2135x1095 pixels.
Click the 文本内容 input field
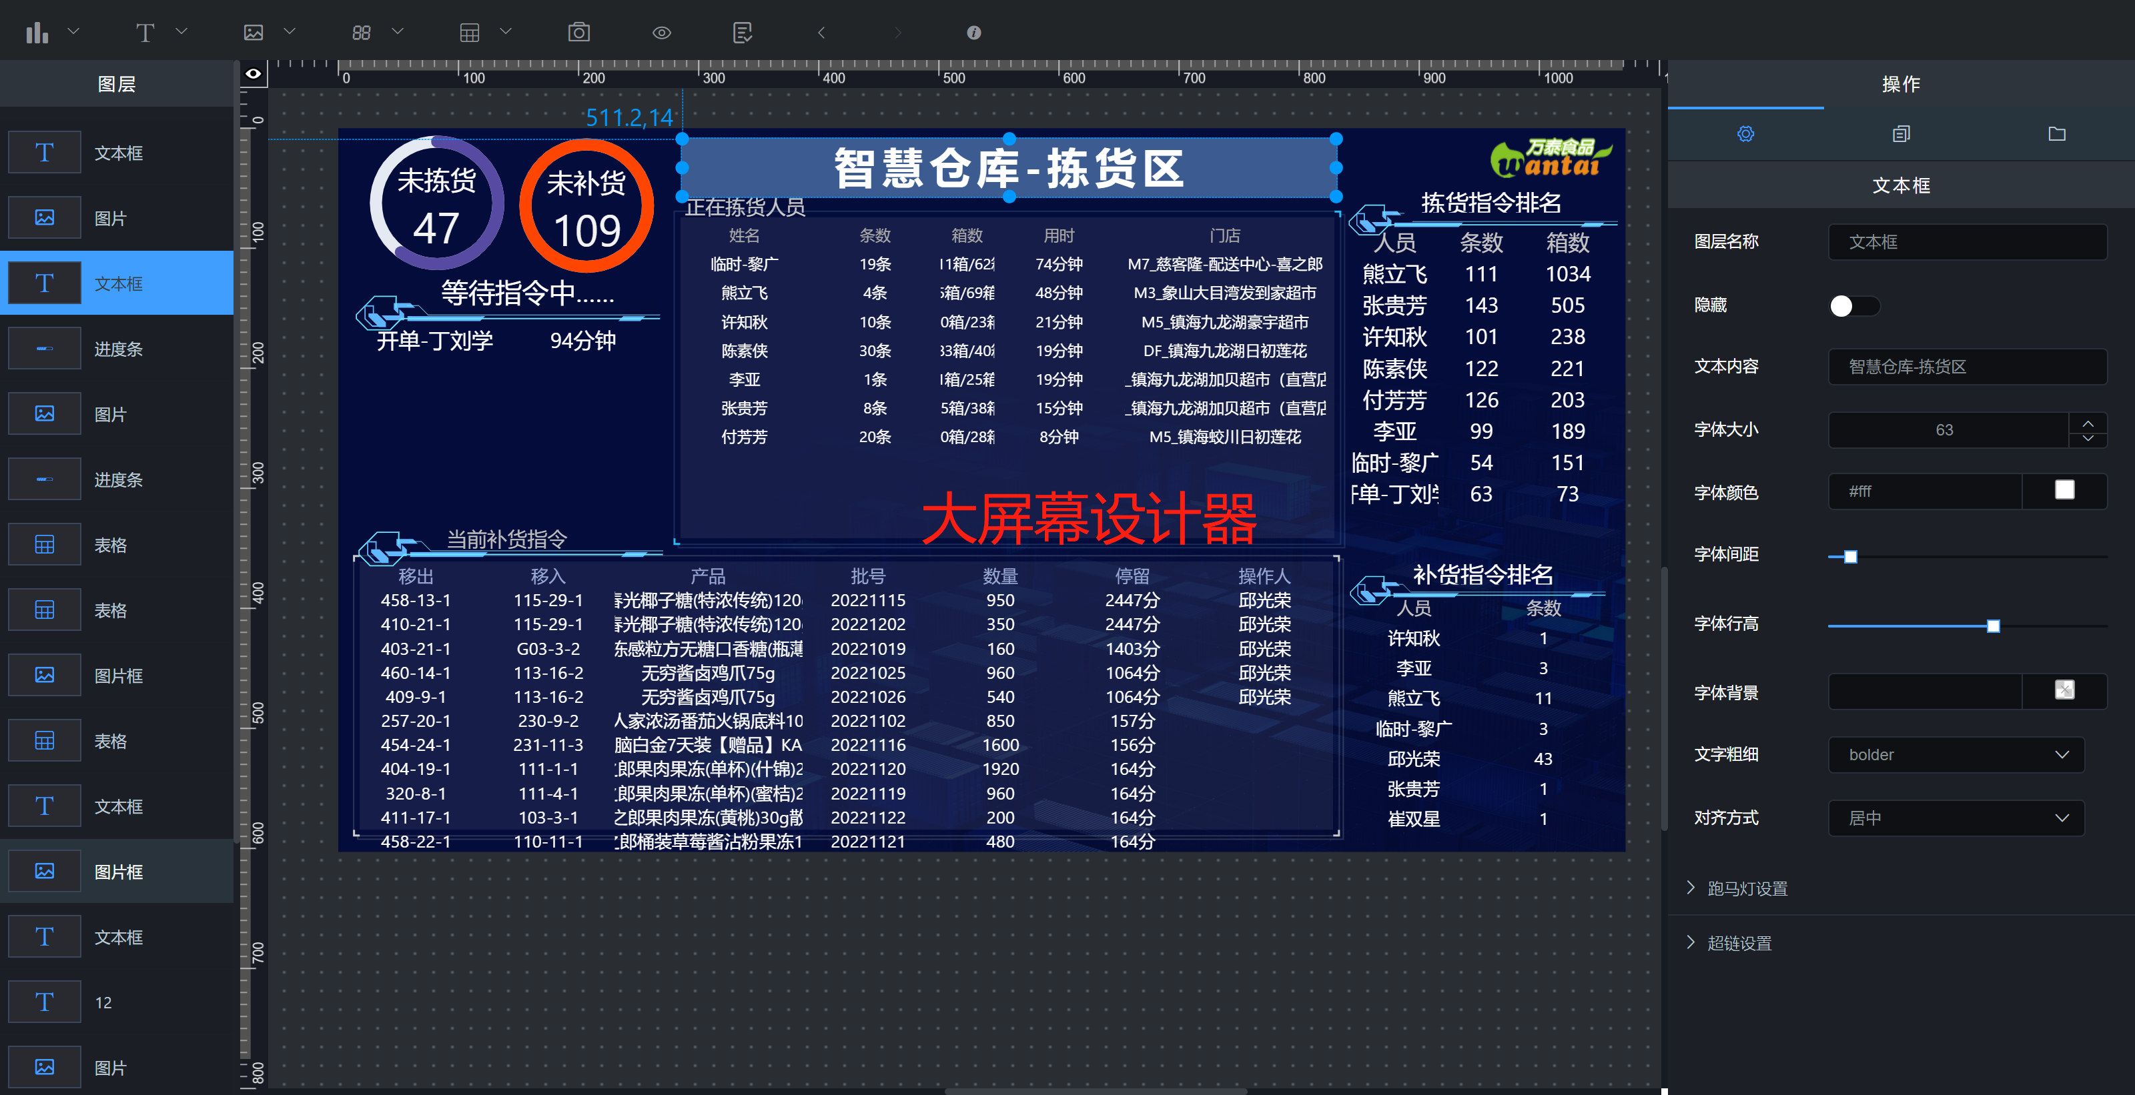point(1968,367)
